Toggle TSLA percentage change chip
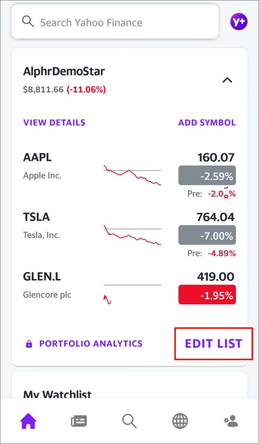Image resolution: width=259 pixels, height=444 pixels. click(207, 235)
